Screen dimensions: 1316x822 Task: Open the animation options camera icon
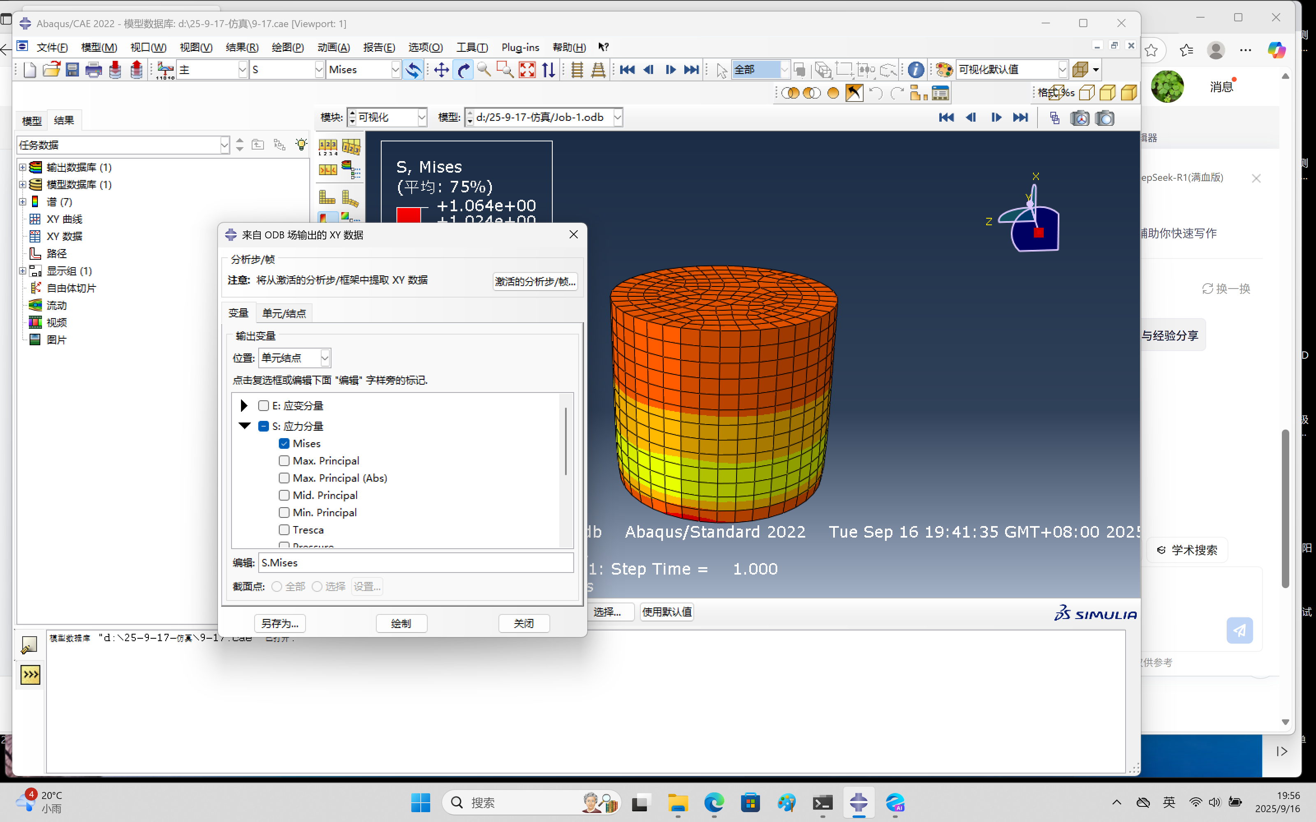(x=1080, y=118)
